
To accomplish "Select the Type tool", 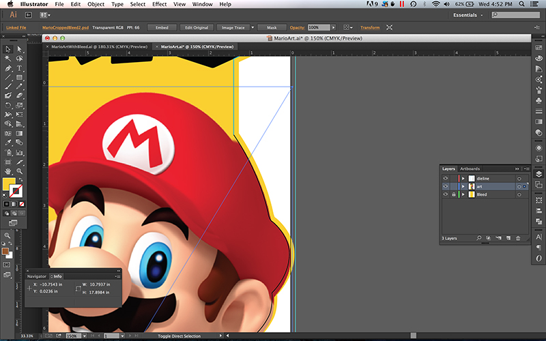I will pos(20,68).
